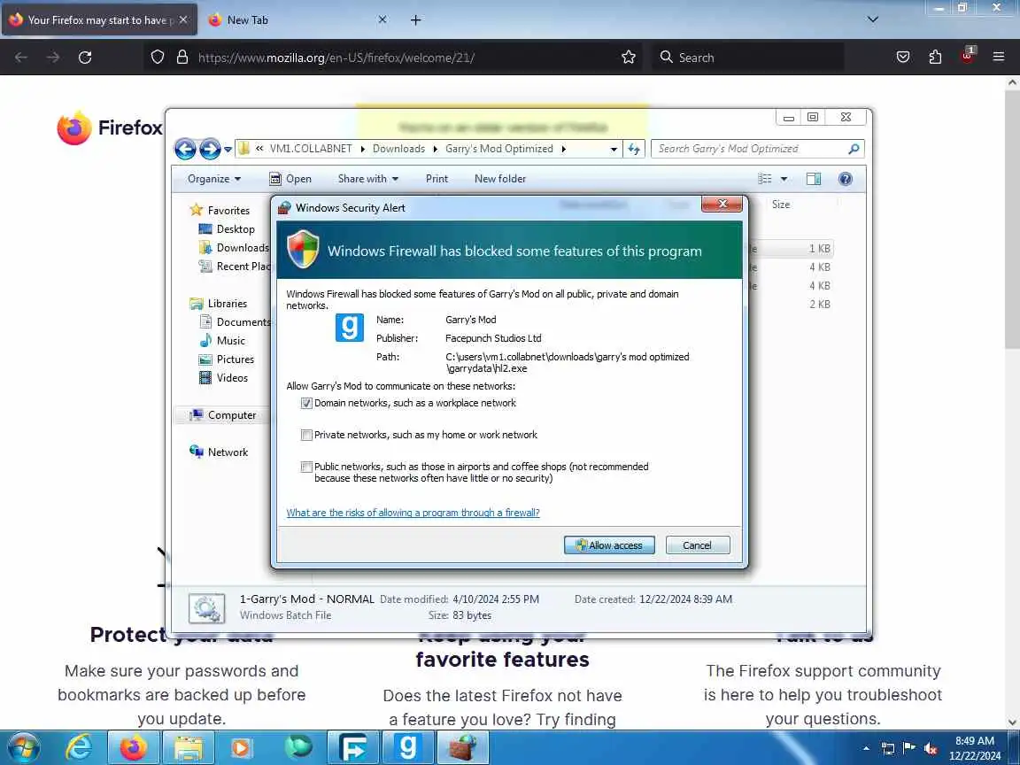Screen dimensions: 1020x765
Task: Open Windows Start menu
Action: [23, 748]
